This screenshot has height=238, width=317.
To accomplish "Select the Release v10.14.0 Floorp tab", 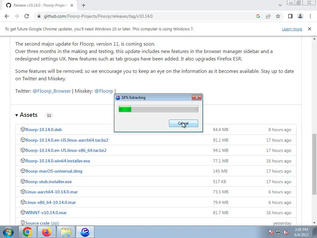I will [x=40, y=5].
